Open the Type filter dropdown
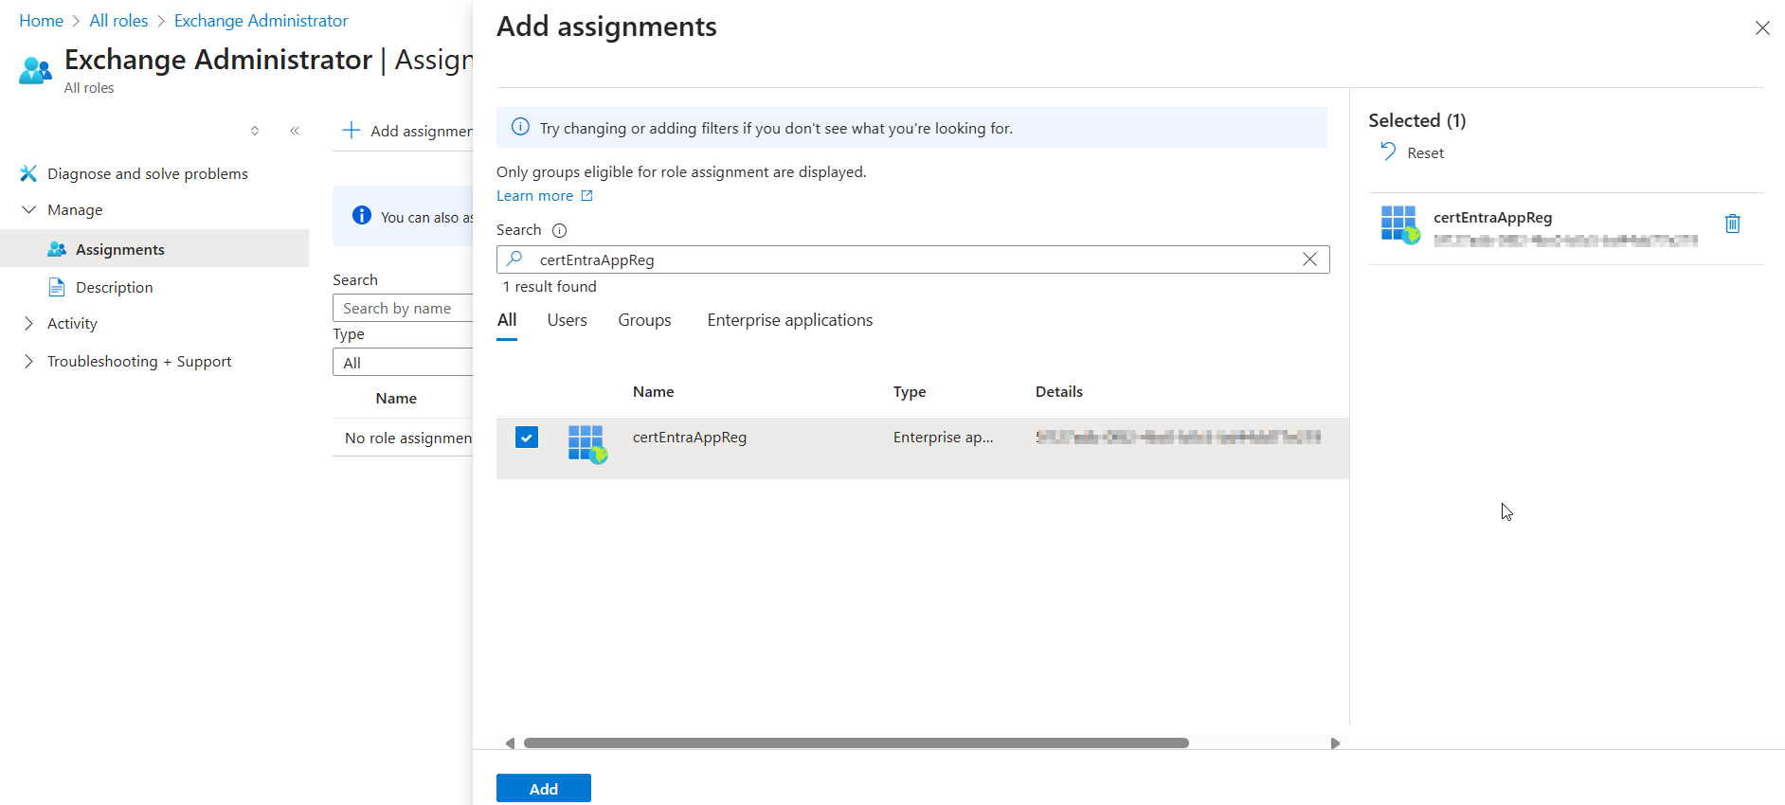 [404, 363]
